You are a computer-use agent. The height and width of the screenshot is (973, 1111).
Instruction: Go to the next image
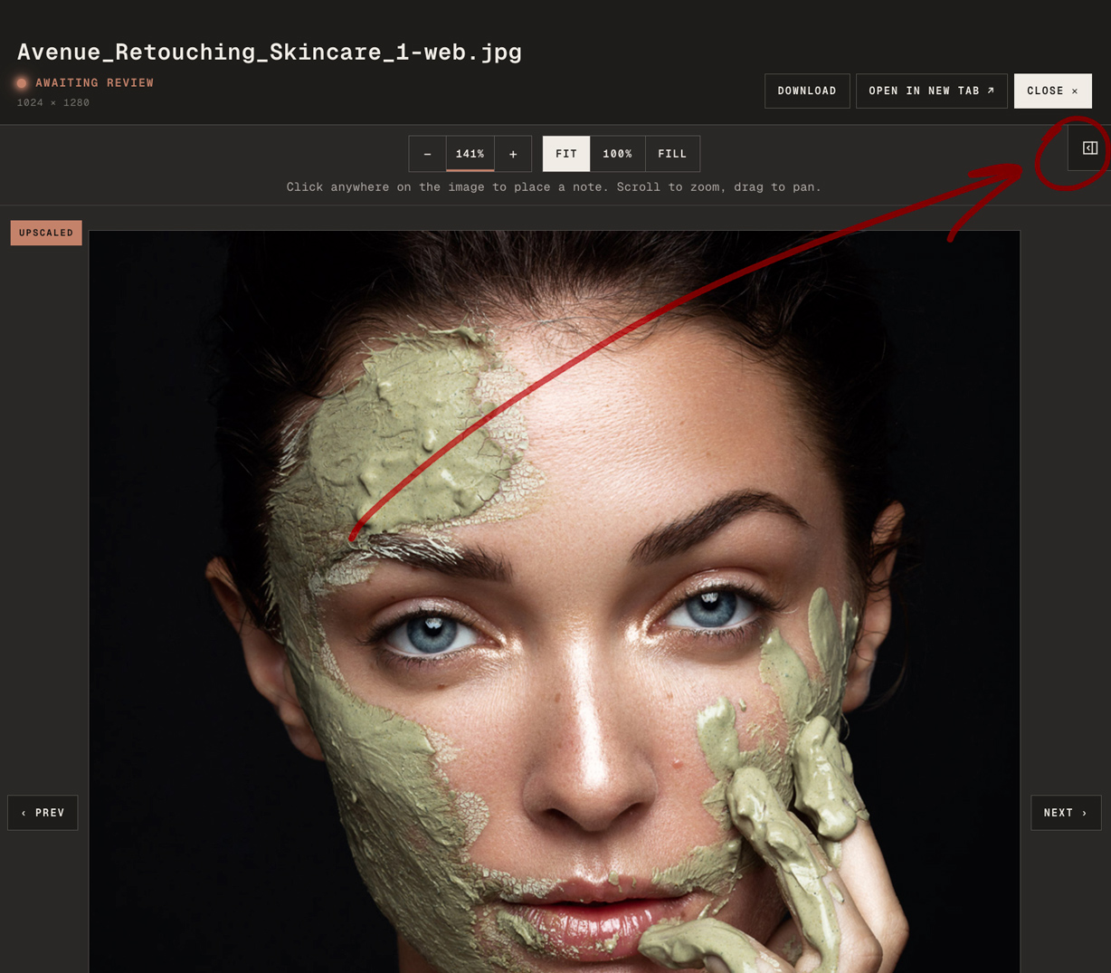point(1066,813)
